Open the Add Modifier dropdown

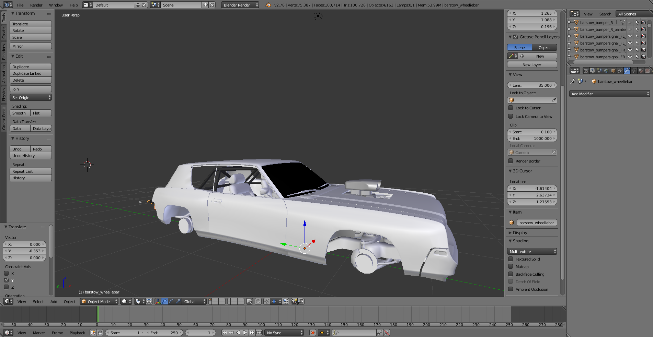[610, 94]
